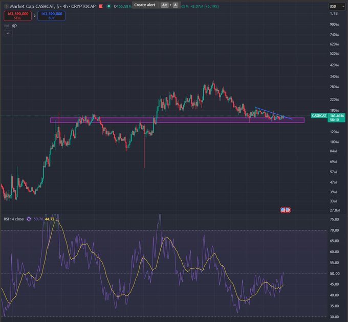Click the open value 155.58M

click(x=124, y=6)
